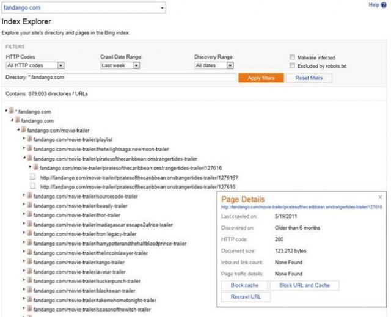Viewport: 391px width, 317px height.
Task: Click folder icon of sourcecode-trailer
Action: click(x=30, y=195)
